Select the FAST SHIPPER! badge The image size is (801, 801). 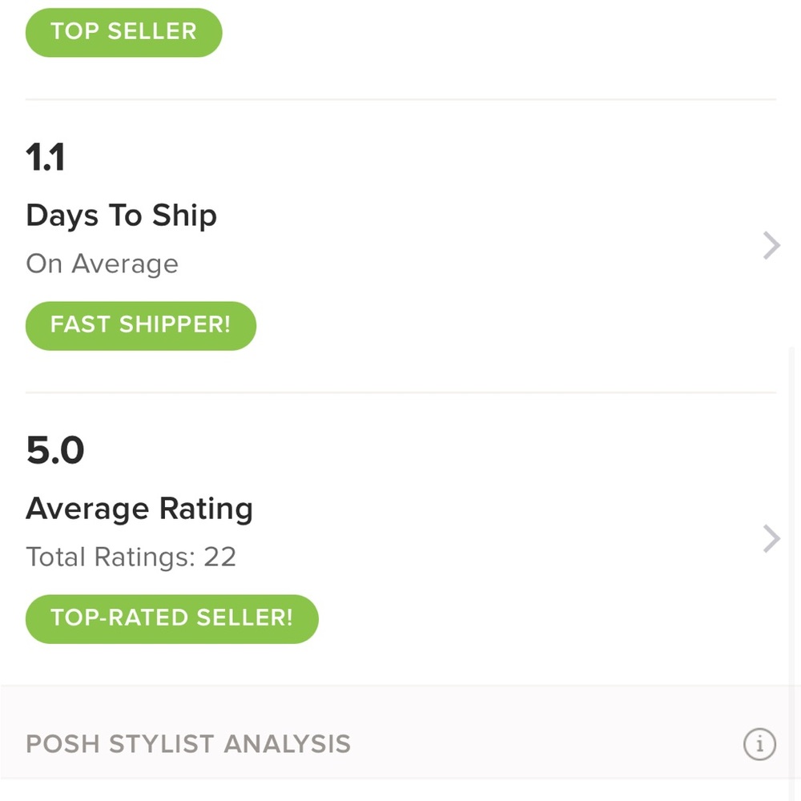[x=140, y=325]
